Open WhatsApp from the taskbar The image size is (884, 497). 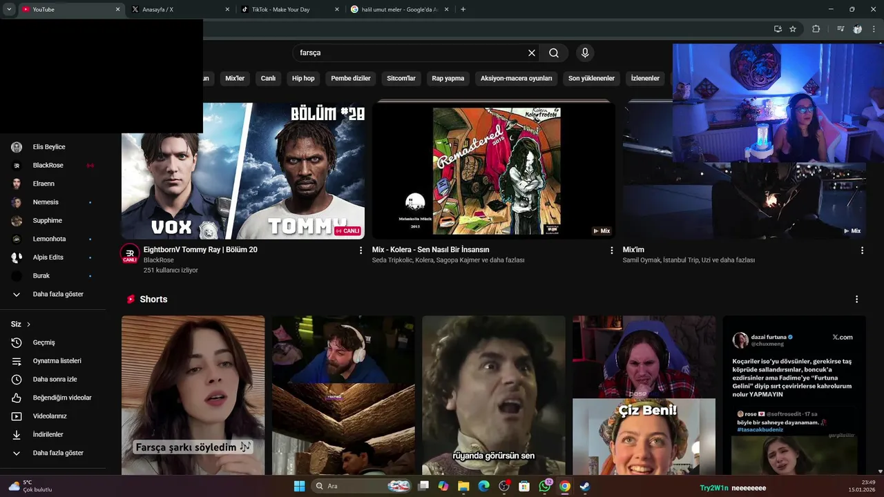pyautogui.click(x=545, y=486)
